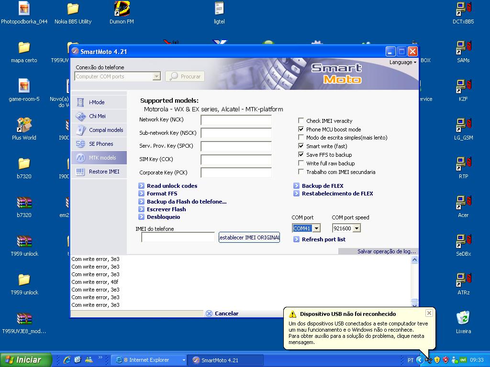Open the COM port COM41 dropdown
Viewport: 490px width, 367px height.
click(x=317, y=228)
